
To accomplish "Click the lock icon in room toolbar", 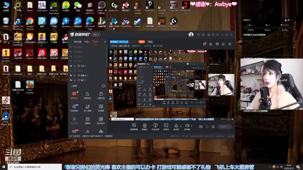I will 211,44.
